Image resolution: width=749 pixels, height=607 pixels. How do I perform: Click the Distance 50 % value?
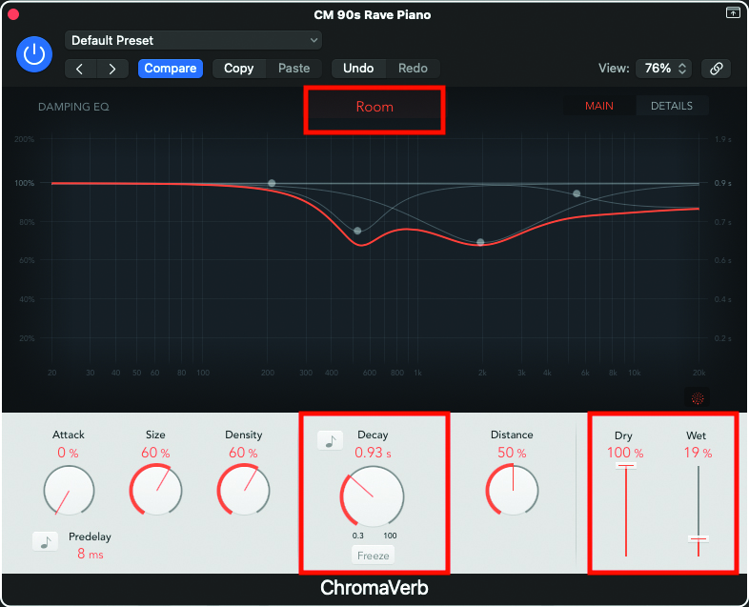point(512,453)
